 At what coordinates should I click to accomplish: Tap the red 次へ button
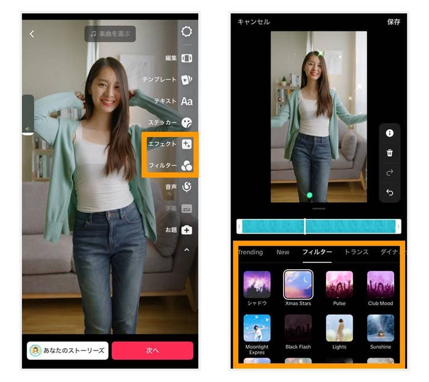(x=152, y=351)
